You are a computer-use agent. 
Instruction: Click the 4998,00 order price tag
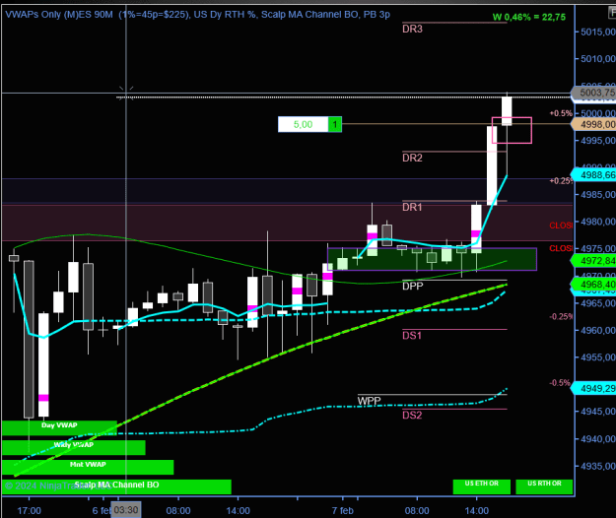(x=594, y=124)
